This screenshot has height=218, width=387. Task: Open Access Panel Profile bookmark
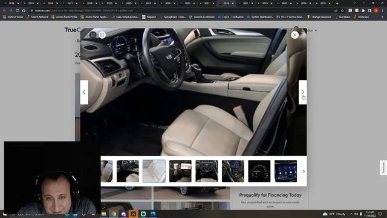coord(65,17)
